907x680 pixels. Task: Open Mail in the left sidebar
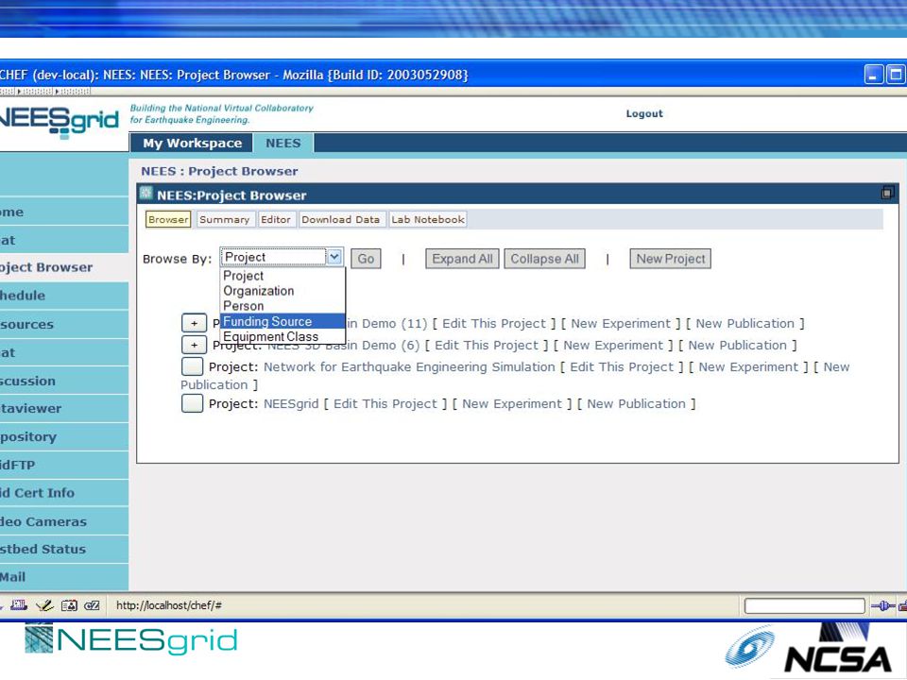[x=64, y=576]
